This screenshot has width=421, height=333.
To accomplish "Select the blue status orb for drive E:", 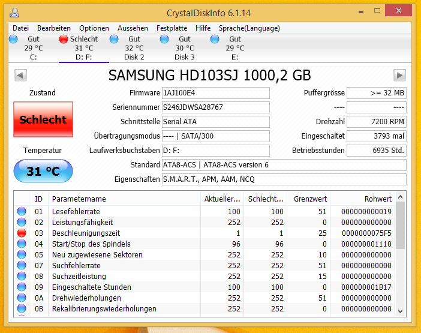I will (x=215, y=39).
